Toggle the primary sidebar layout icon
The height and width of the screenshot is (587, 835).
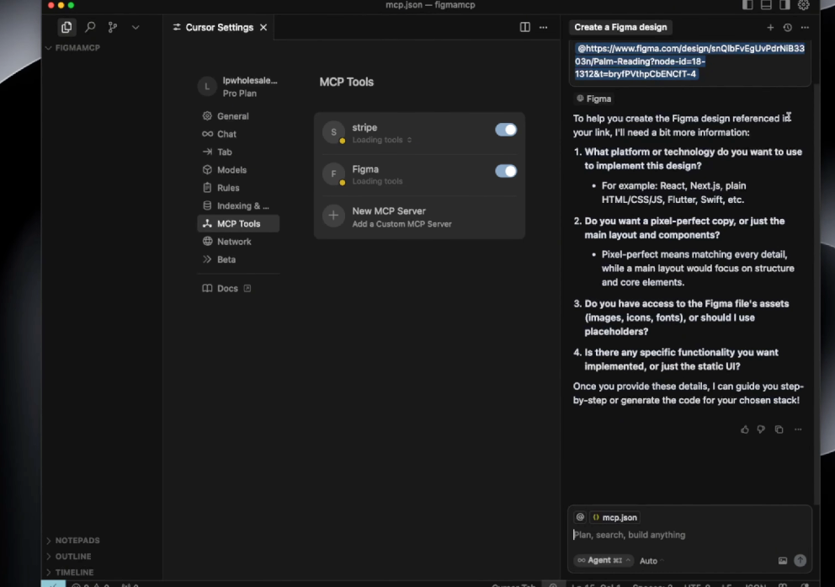[x=747, y=5]
